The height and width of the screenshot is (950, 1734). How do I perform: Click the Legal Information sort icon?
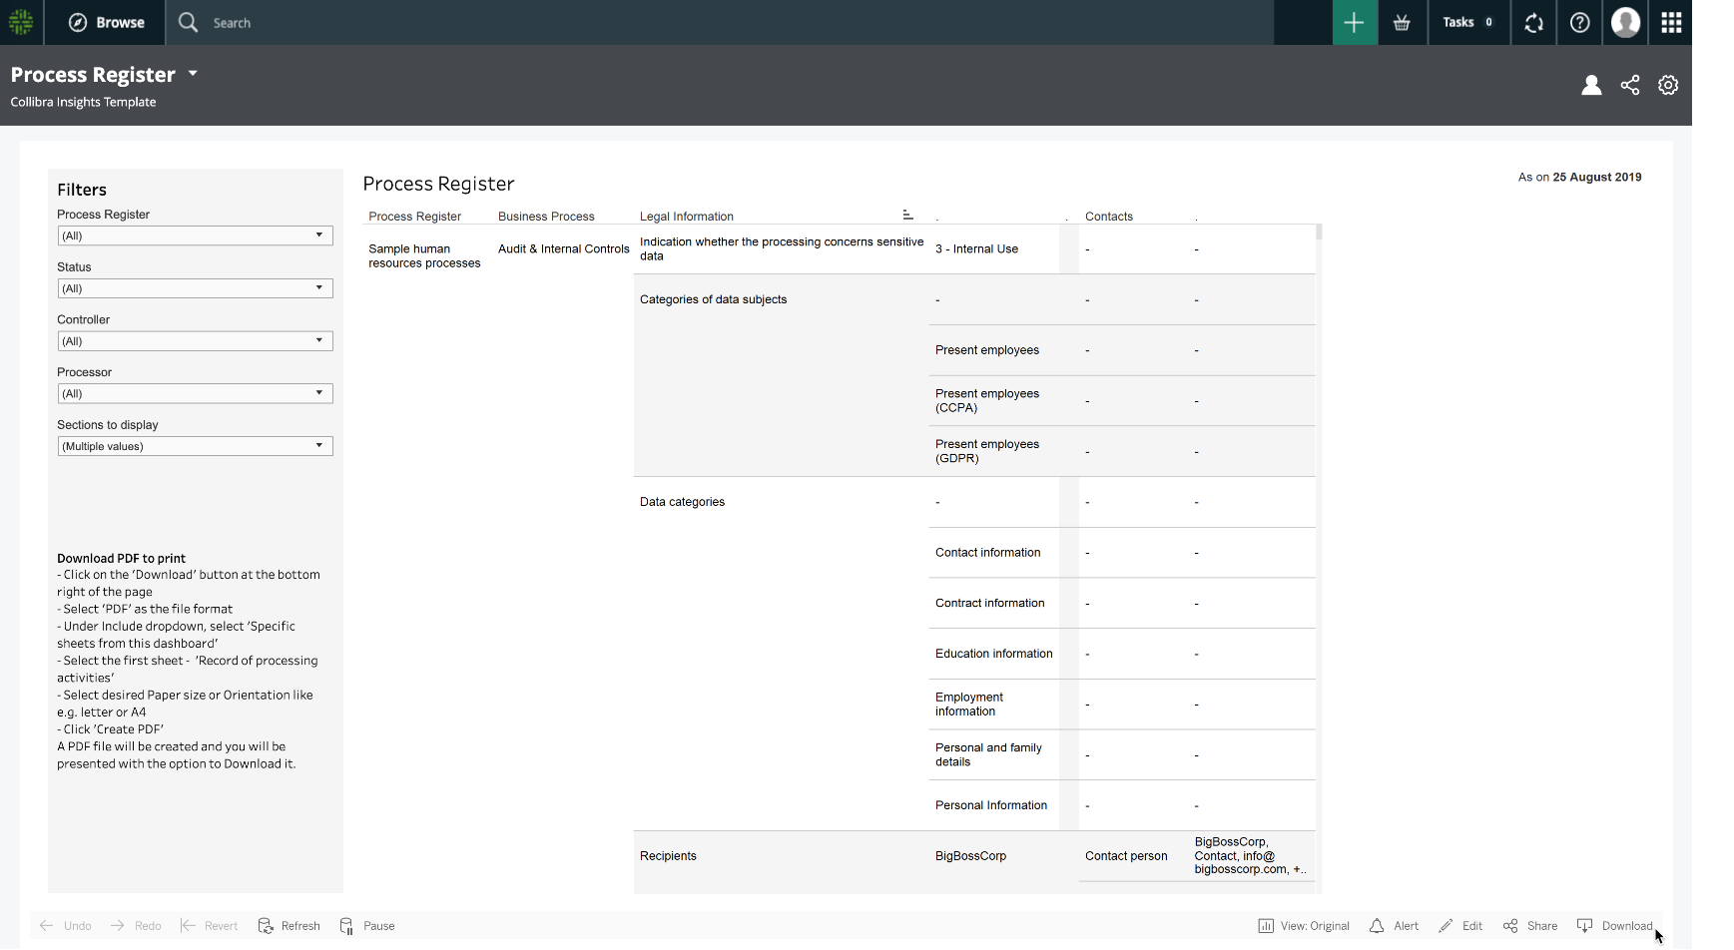click(x=907, y=215)
